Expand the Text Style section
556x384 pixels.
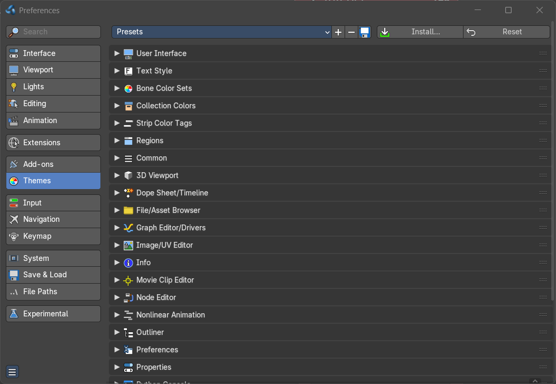click(x=117, y=70)
